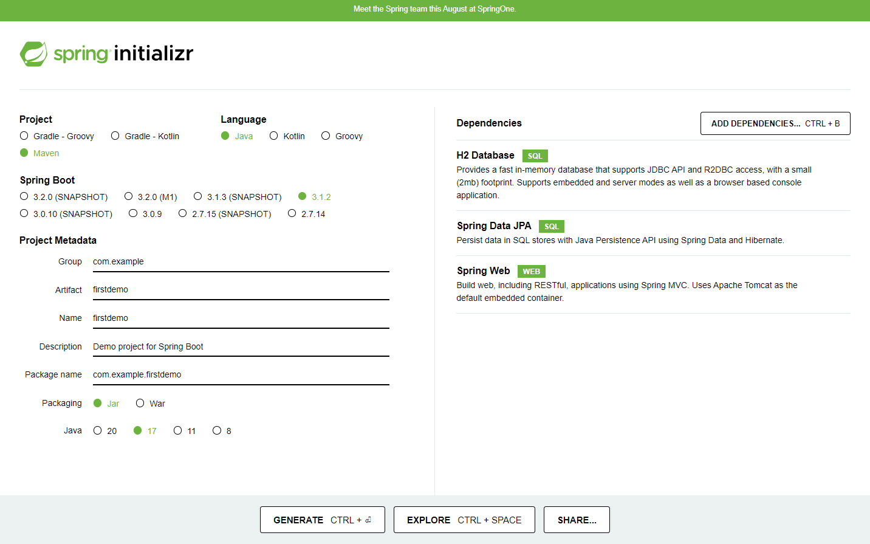Viewport: 870px width, 544px height.
Task: Choose Java as the language
Action: [x=237, y=136]
